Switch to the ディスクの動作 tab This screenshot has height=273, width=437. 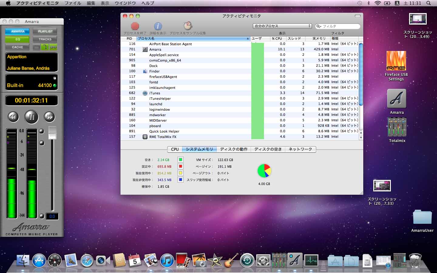(x=234, y=149)
